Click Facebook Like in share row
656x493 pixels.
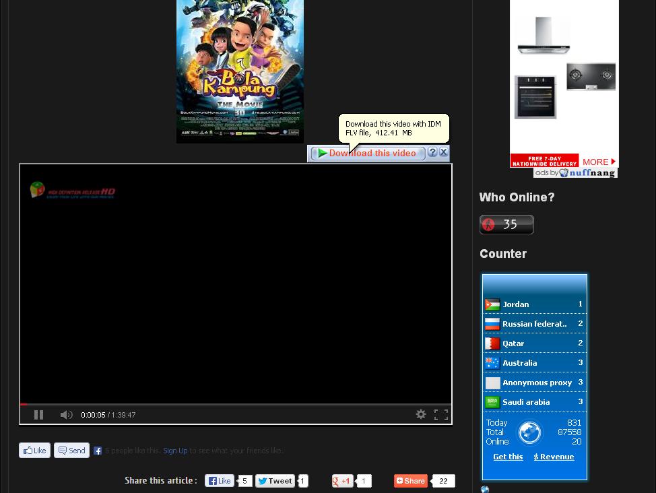tap(220, 481)
